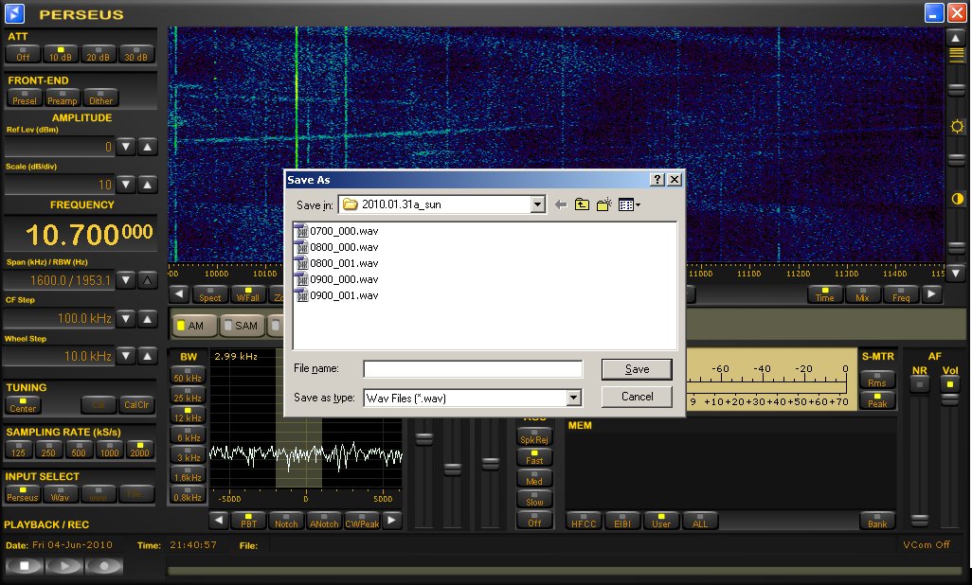
Task: Click the CalClr button
Action: click(135, 405)
